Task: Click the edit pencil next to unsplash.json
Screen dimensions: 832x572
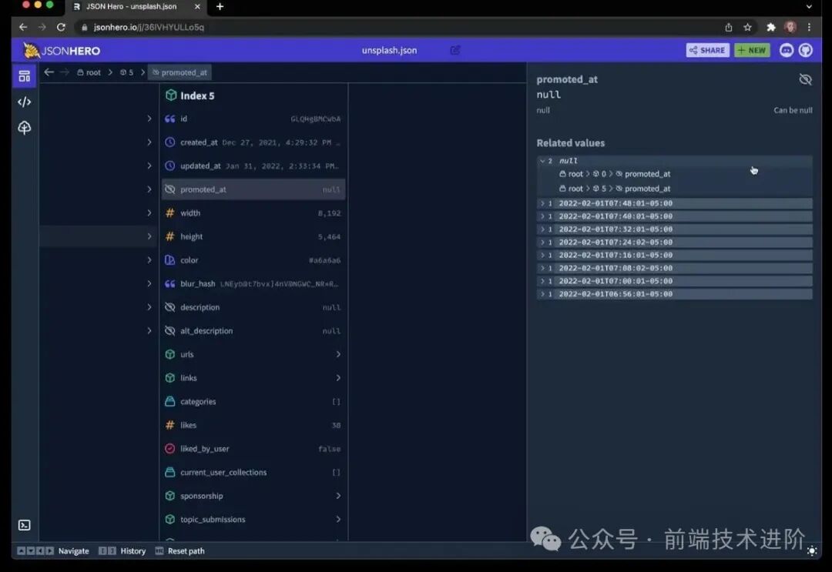Action: pyautogui.click(x=455, y=50)
